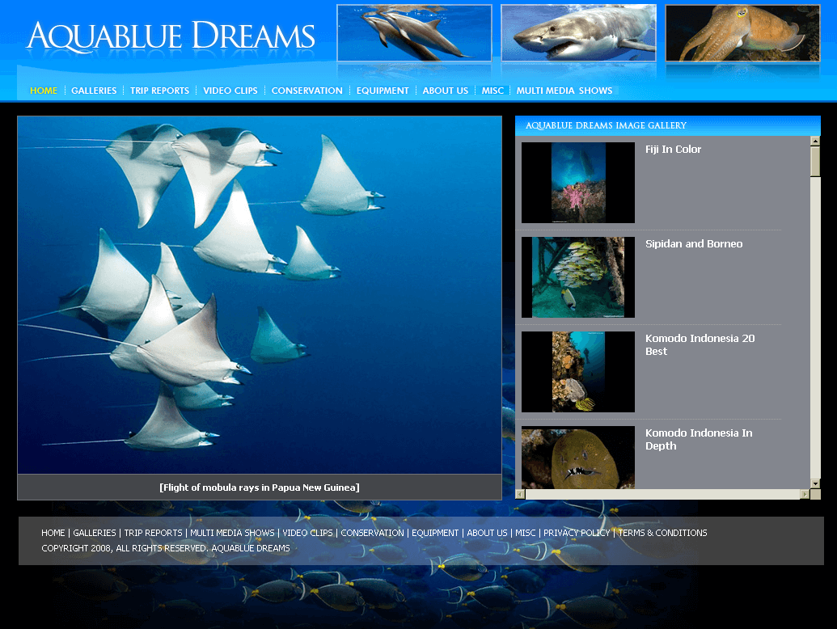Click the footer Multi Media Shows link
This screenshot has width=837, height=629.
pyautogui.click(x=232, y=533)
